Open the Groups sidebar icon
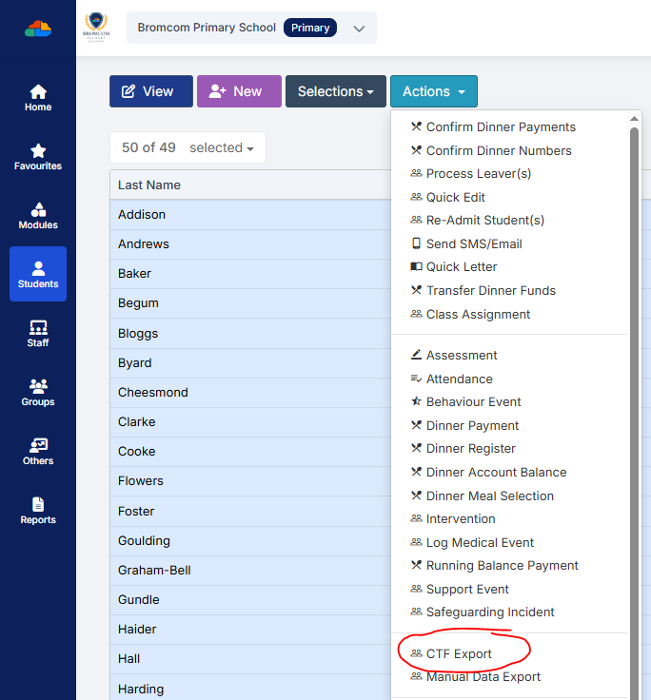Viewport: 651px width, 700px height. [38, 392]
